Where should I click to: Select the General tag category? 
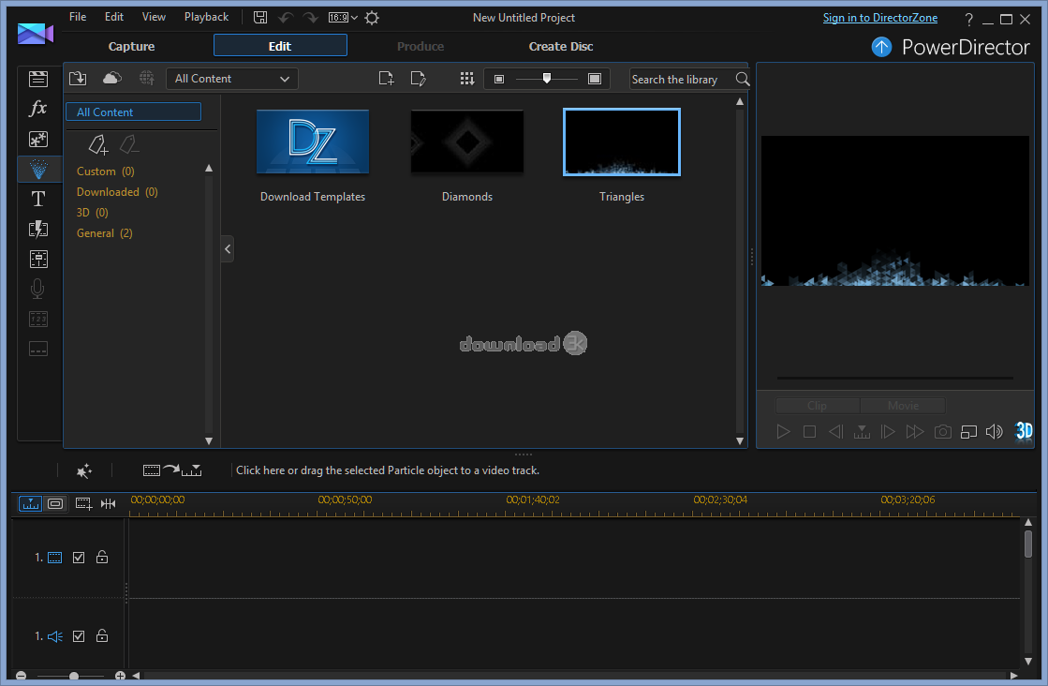tap(104, 233)
